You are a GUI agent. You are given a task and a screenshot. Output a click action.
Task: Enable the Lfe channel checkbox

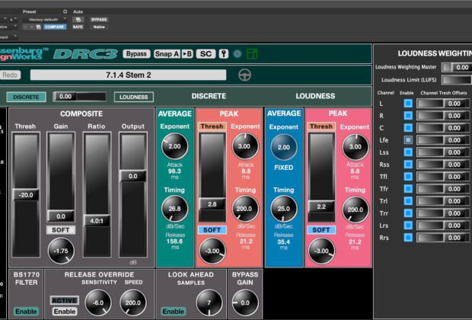tap(408, 140)
